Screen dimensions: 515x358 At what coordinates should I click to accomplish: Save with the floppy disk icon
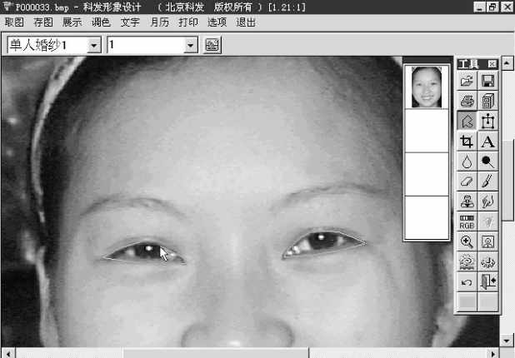coord(487,81)
